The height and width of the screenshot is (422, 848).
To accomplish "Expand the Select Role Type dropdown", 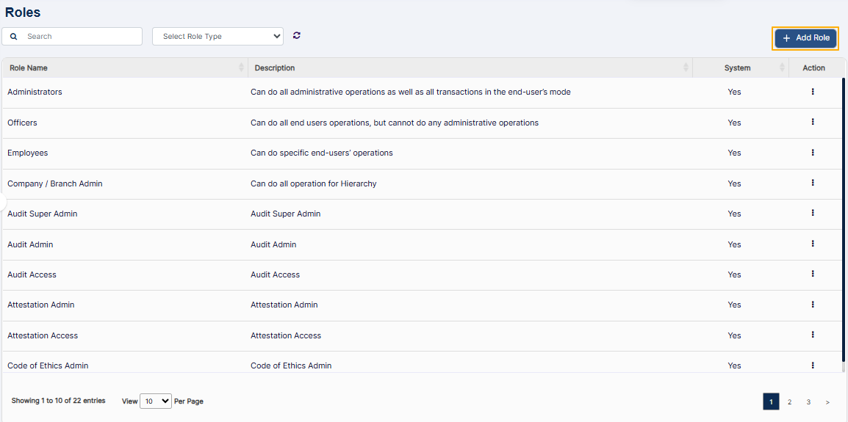I will point(218,36).
